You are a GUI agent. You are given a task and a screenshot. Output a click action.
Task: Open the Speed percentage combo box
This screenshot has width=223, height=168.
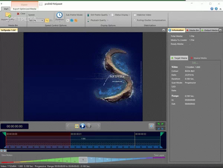[x=36, y=20]
